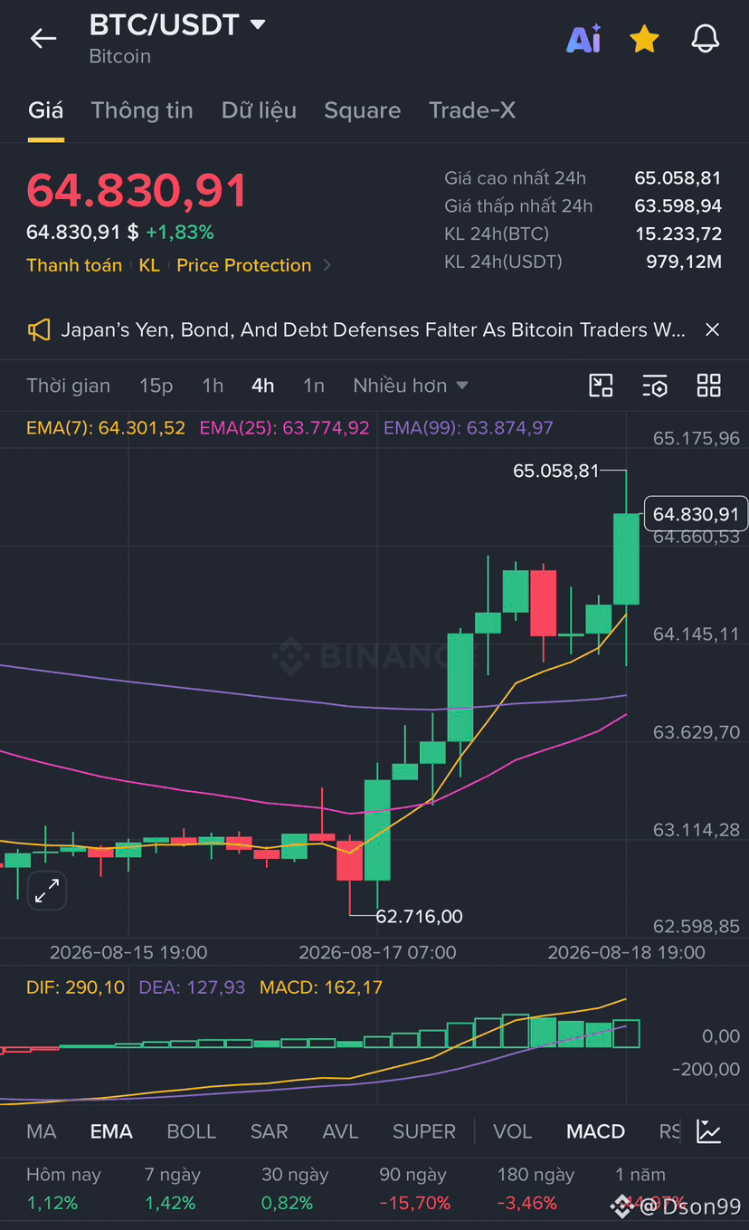Open chart indicator settings icon
Screen dimensions: 749x1230
[x=655, y=386]
